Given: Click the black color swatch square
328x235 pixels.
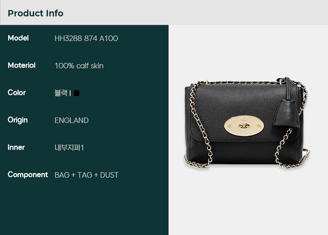Looking at the screenshot, I should click(x=77, y=93).
